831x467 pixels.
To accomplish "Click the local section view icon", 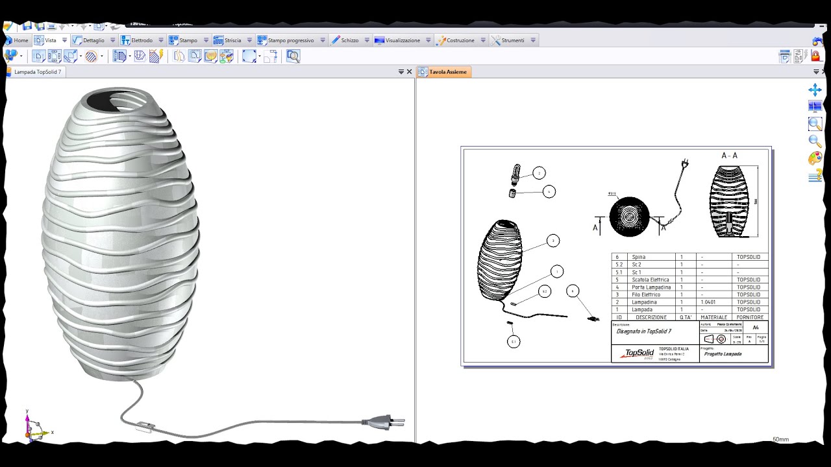I will pyautogui.click(x=140, y=56).
